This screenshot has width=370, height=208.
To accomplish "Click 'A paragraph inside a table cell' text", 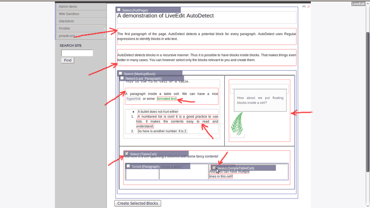I will pyautogui.click(x=171, y=96).
